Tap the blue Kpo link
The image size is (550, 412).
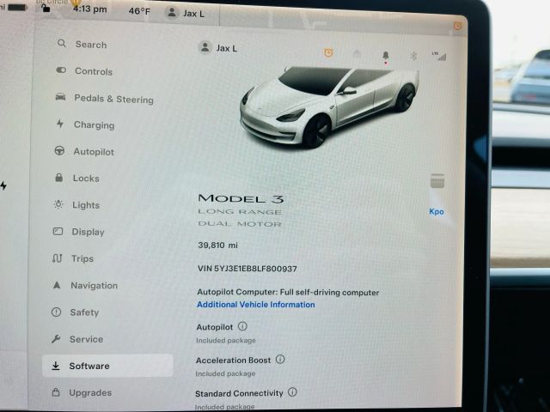437,212
